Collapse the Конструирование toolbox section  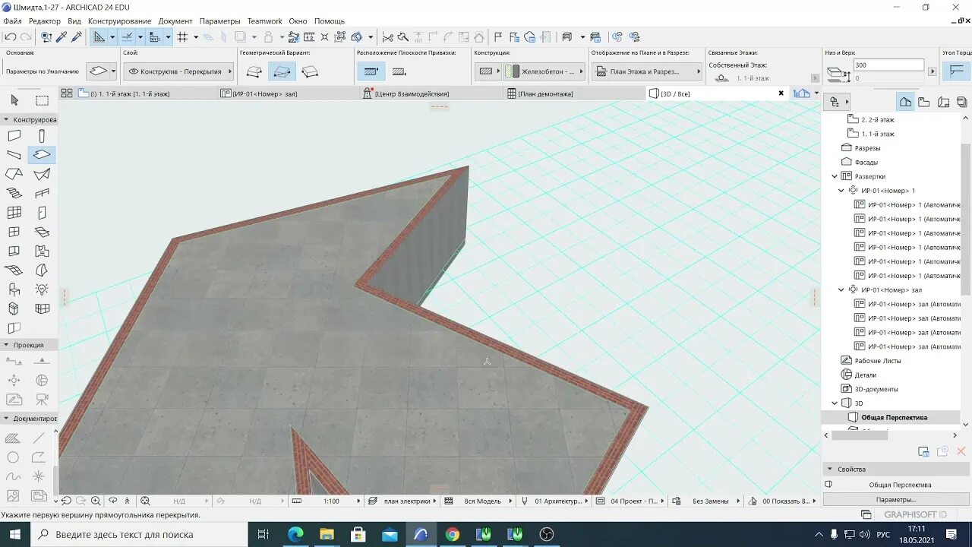(x=6, y=120)
